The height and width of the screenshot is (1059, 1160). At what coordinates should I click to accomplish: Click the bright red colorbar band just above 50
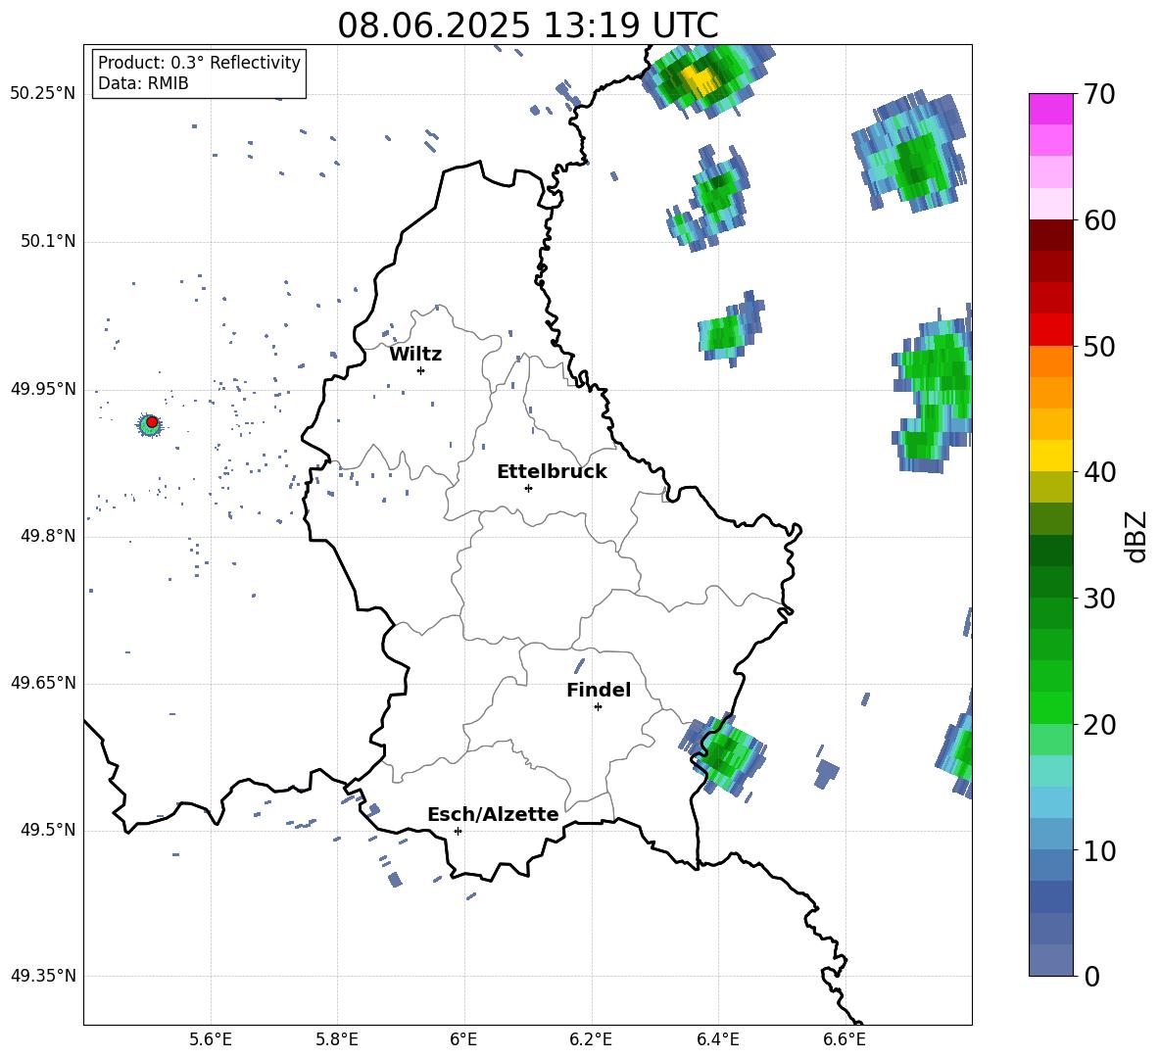point(1050,330)
